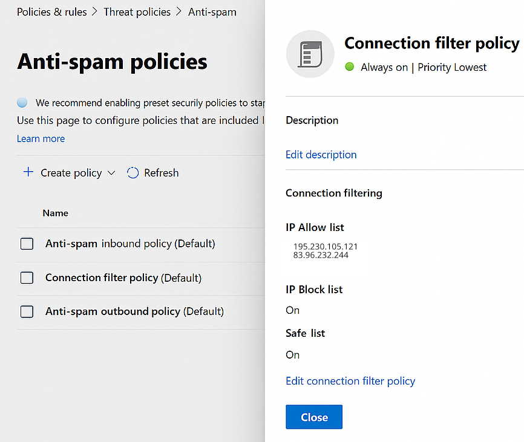Open the Policies & rules breadcrumb
The height and width of the screenshot is (442, 524).
52,12
